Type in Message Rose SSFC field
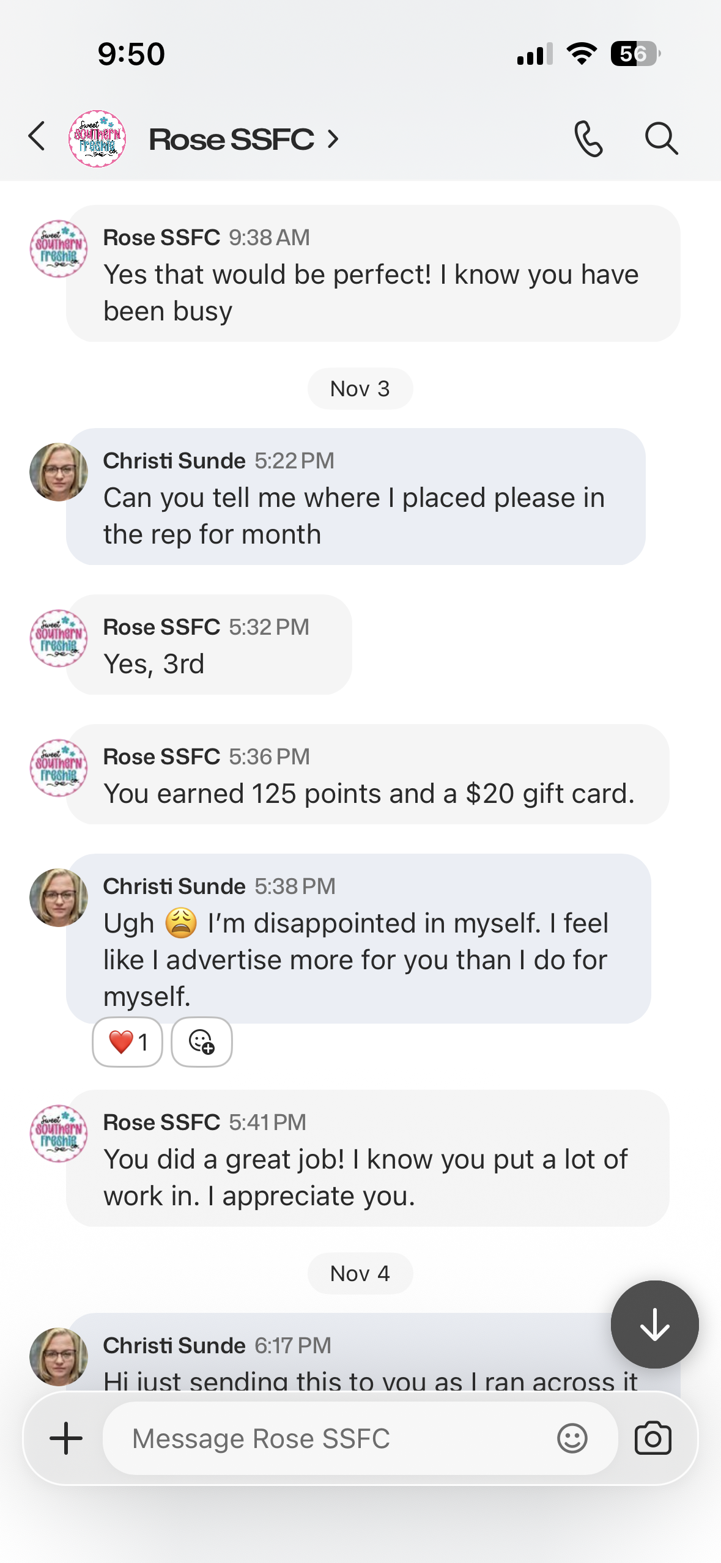Image resolution: width=721 pixels, height=1563 pixels. pos(330,1438)
